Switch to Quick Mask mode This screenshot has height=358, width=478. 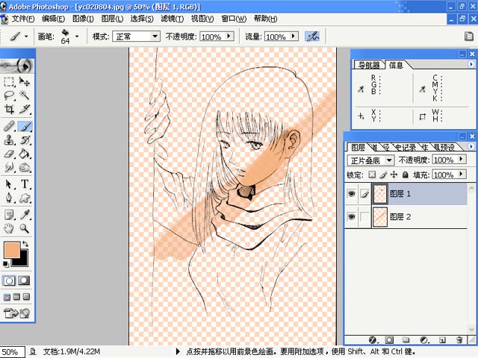tap(24, 280)
